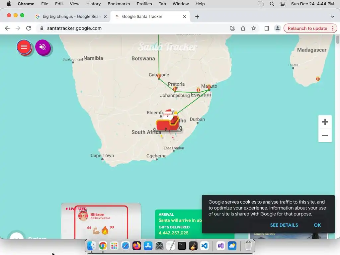Open the Bookmarks menu

tap(119, 4)
